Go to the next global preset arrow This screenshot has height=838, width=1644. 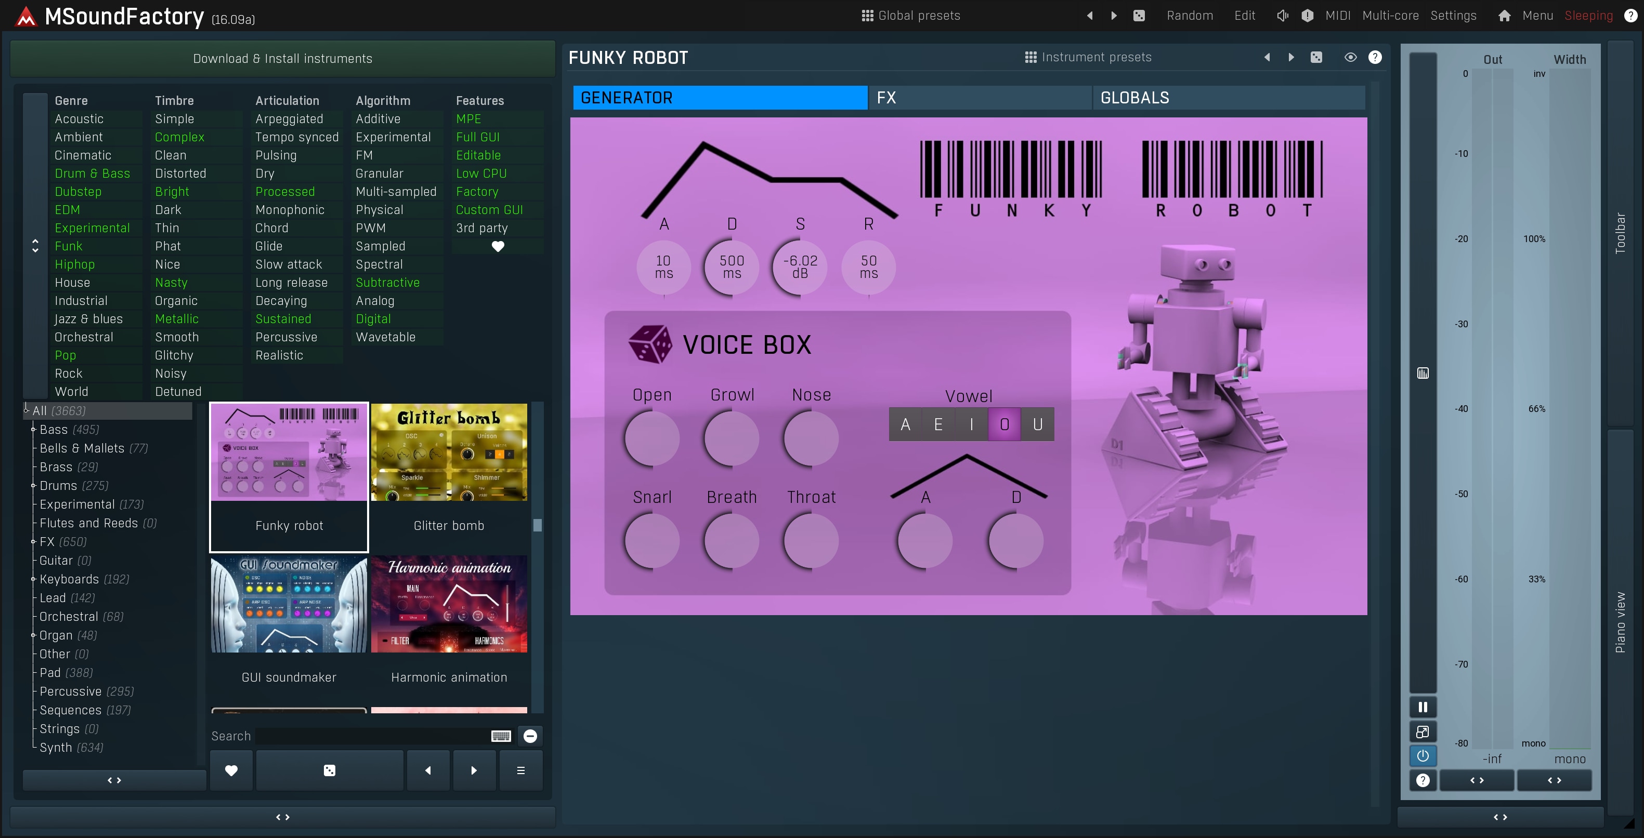[x=1114, y=15]
